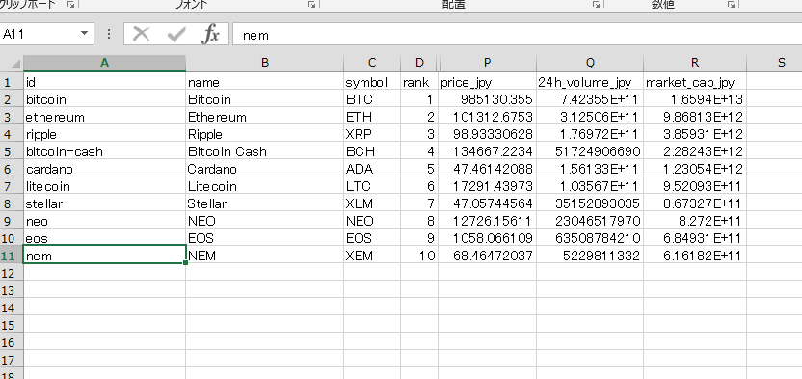Click cell containing 'Cardano' name
Screen dimensions: 802x379
tap(264, 169)
